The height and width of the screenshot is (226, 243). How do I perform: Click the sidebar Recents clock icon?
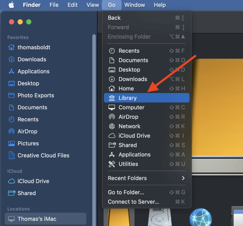point(12,120)
